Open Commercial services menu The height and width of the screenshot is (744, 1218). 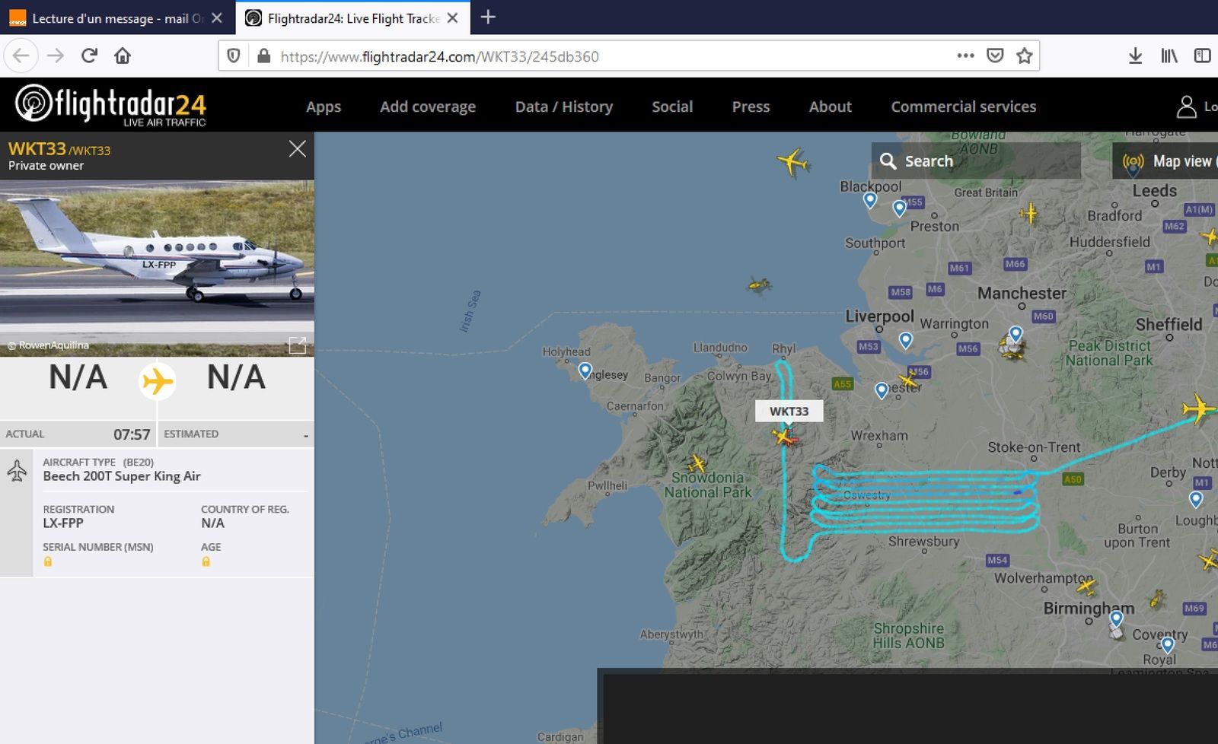[x=964, y=107]
